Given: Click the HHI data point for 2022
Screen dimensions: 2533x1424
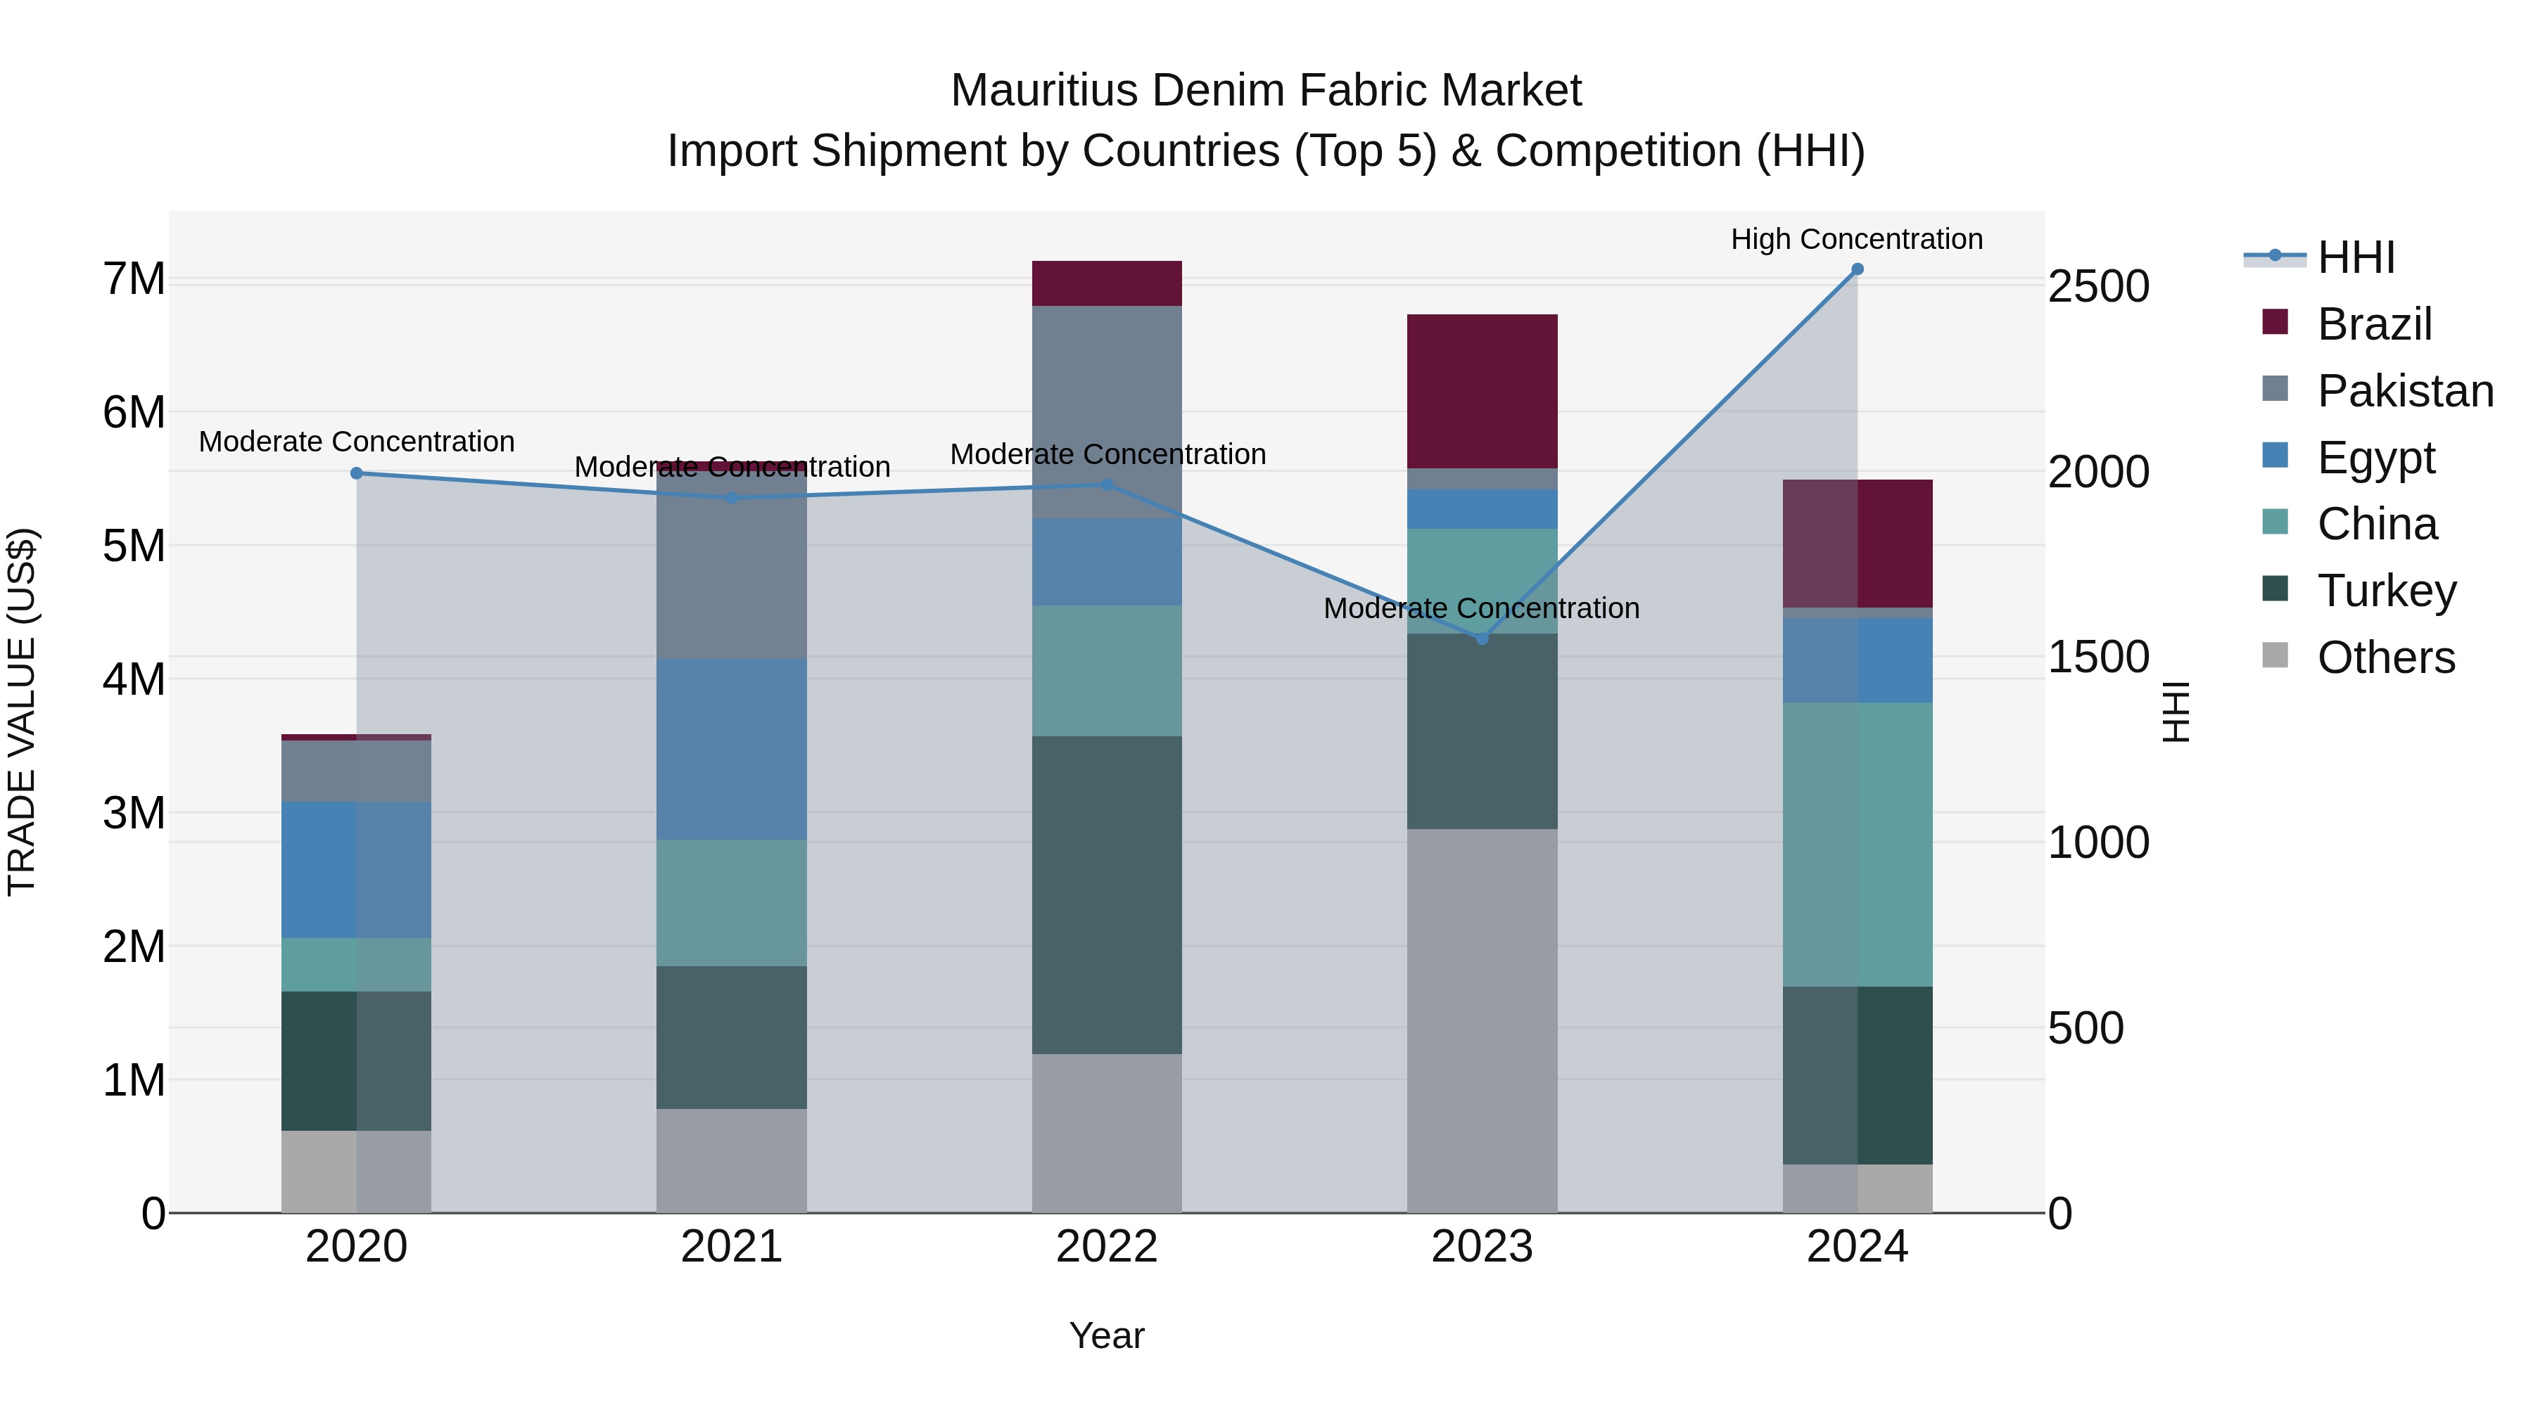Looking at the screenshot, I should (1107, 485).
